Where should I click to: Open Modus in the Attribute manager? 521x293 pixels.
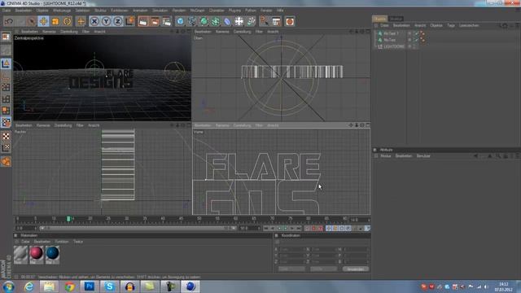[x=385, y=155]
